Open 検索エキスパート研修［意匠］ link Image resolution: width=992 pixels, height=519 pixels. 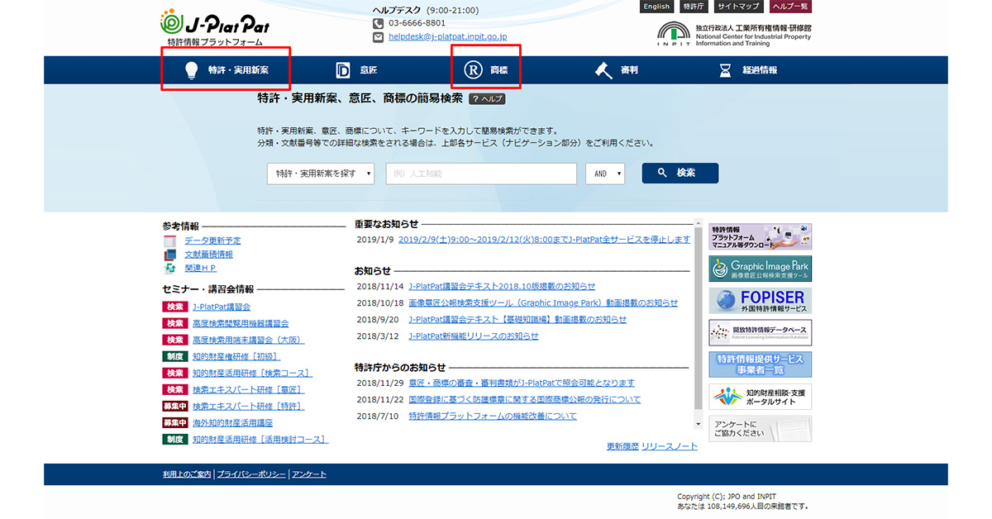[248, 389]
